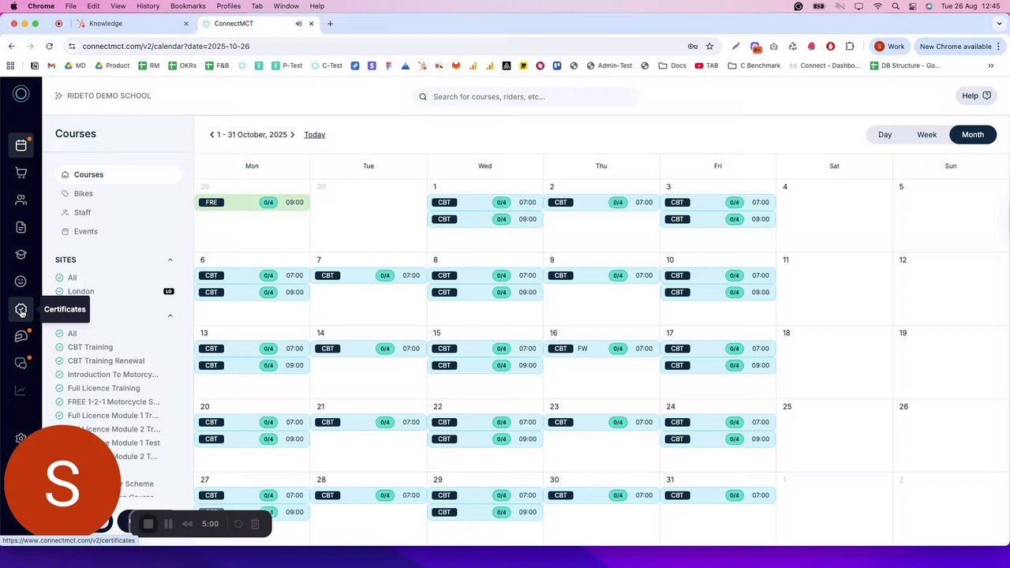Open the smiley face icon in the sidebar
Screen dimensions: 1010x568
[x=21, y=282]
